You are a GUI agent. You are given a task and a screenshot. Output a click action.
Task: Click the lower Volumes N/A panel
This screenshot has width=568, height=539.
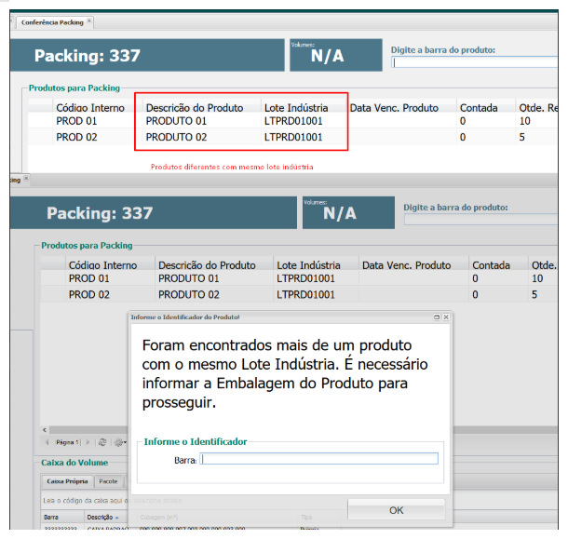pos(348,212)
